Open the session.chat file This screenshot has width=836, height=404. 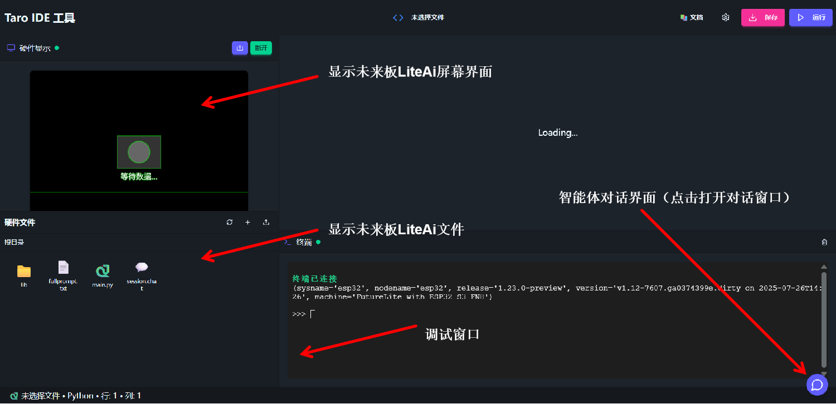pos(142,276)
